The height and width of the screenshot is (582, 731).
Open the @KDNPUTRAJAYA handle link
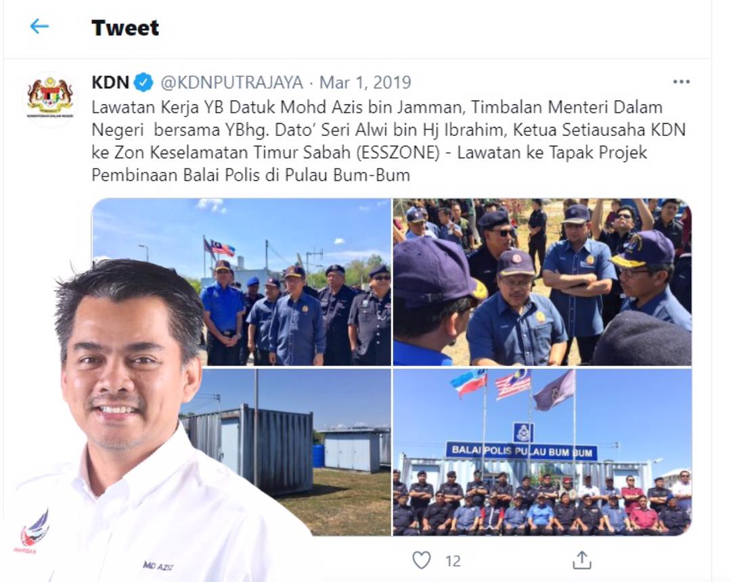coord(231,83)
